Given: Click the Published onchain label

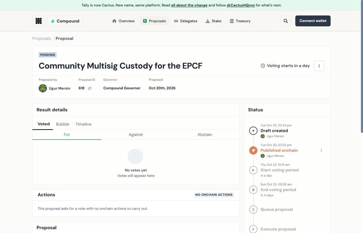Looking at the screenshot, I should pos(279,150).
